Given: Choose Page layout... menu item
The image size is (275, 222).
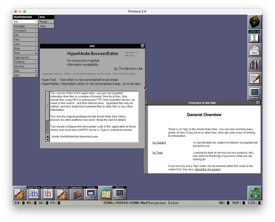Looking at the screenshot, I should point(25,57).
